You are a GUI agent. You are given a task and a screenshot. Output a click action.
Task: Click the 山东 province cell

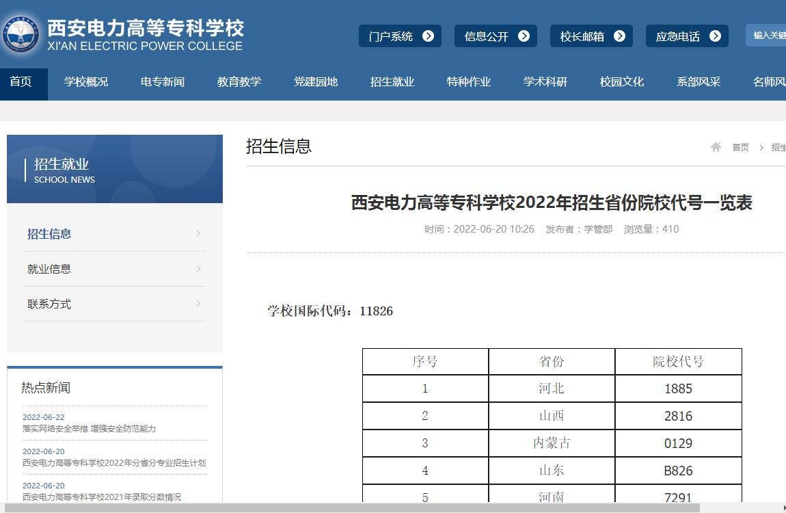[552, 471]
